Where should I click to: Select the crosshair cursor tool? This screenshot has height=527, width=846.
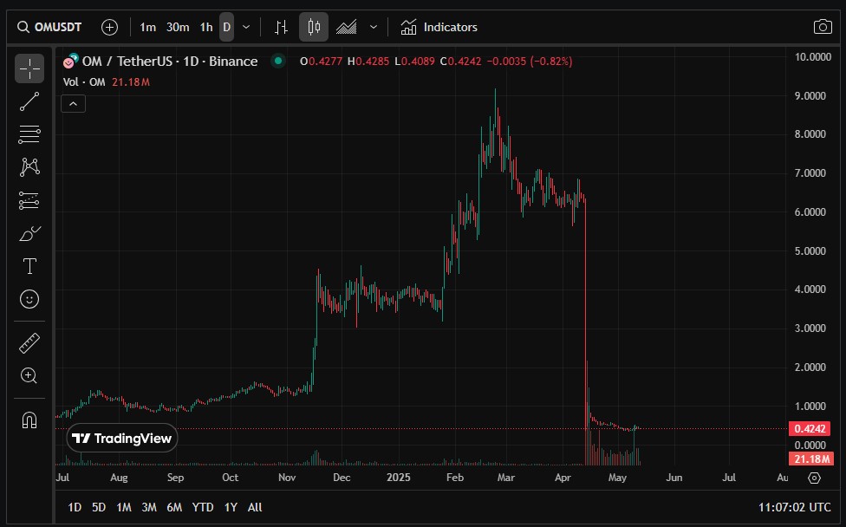[x=29, y=68]
